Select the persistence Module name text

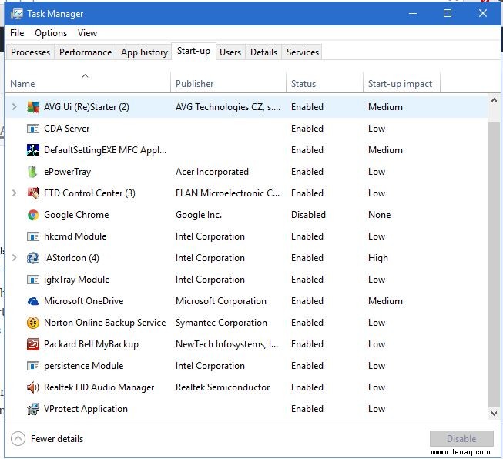tap(84, 366)
